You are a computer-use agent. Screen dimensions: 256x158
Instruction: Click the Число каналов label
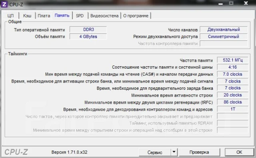point(183,30)
